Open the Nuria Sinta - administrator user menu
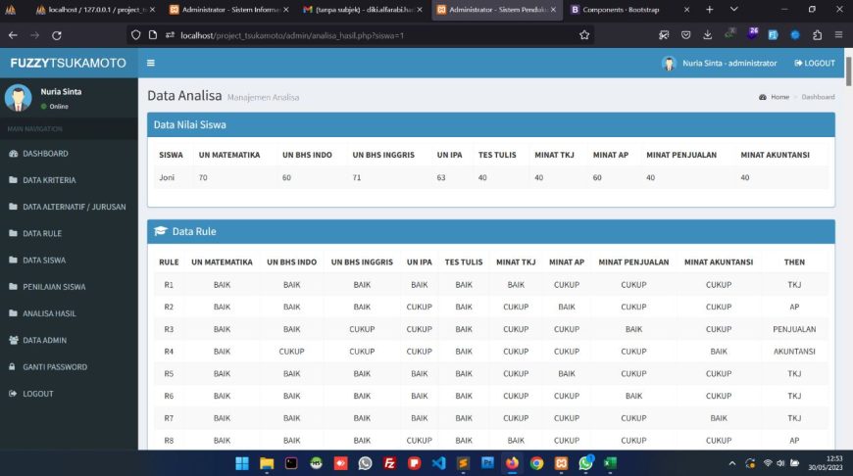This screenshot has width=853, height=476. click(x=720, y=63)
